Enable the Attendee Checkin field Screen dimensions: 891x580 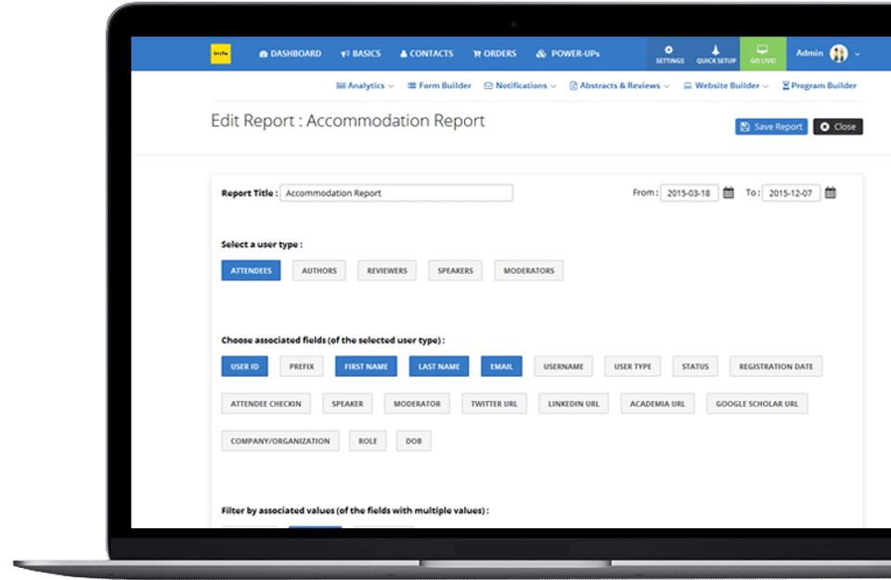[x=265, y=404]
